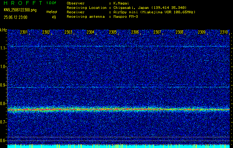Click the 2304 time marker
The height and width of the screenshot is (148, 233).
pos(90,32)
